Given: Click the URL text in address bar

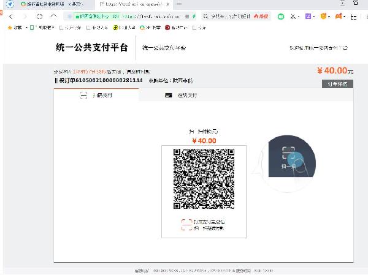Looking at the screenshot, I should 151,16.
